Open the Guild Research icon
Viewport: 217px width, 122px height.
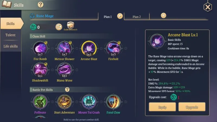[x=71, y=26]
